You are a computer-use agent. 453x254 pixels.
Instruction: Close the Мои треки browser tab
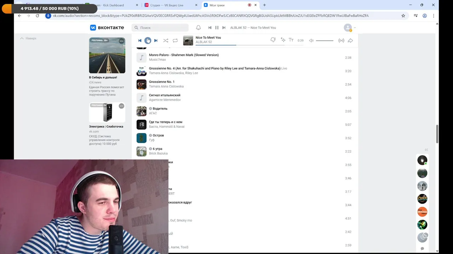(256, 5)
